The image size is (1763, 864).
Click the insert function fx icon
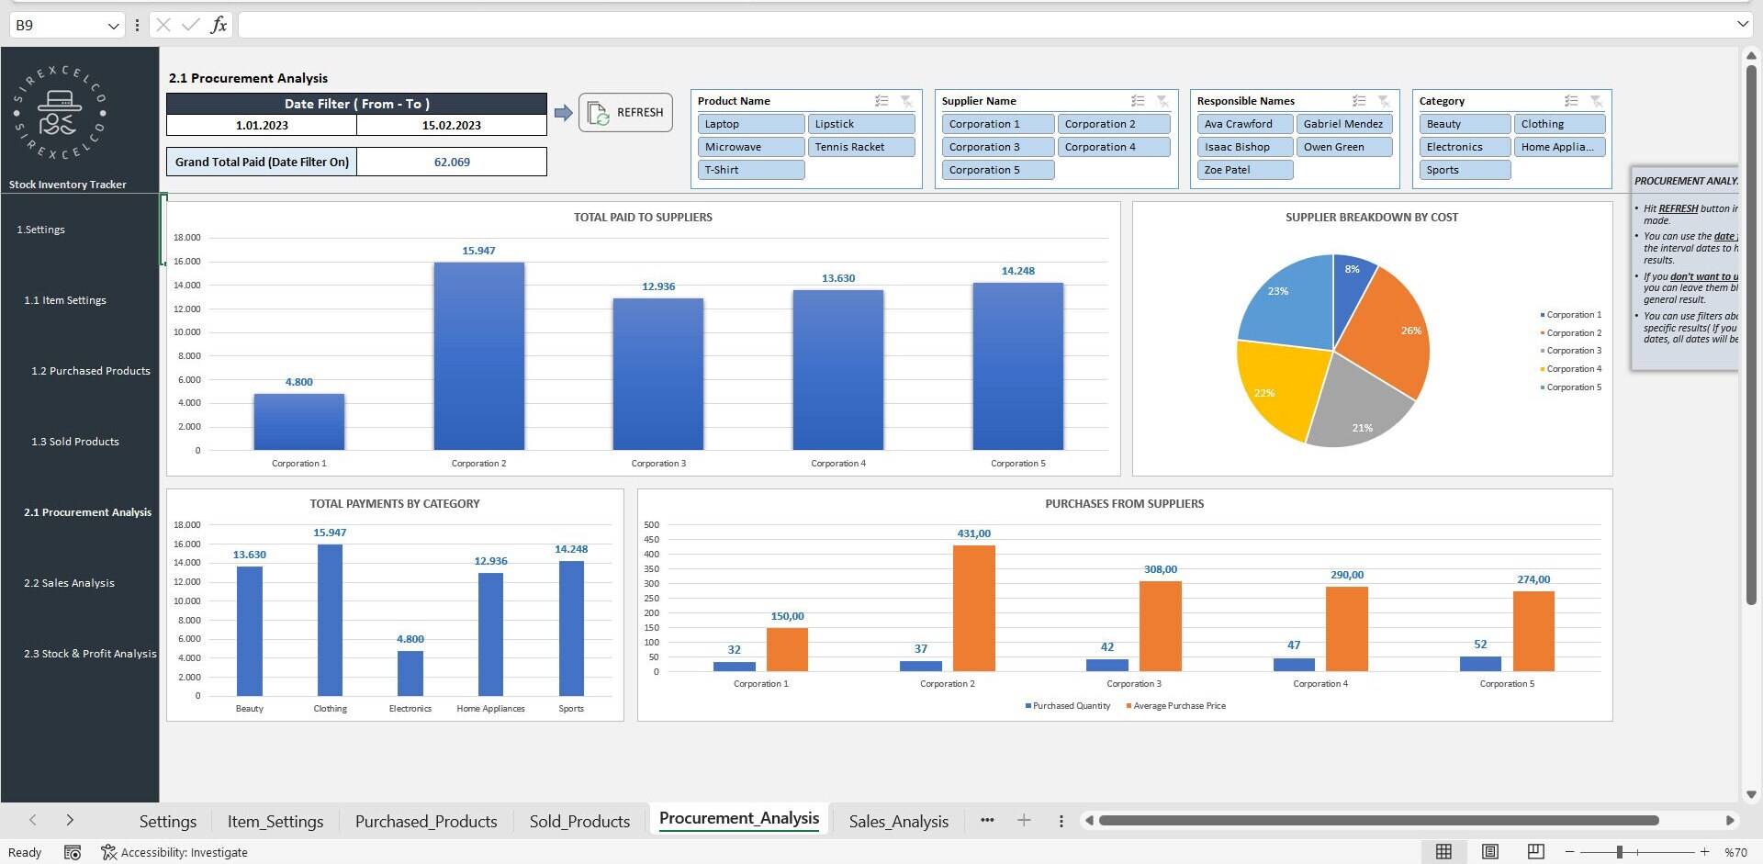pos(219,25)
